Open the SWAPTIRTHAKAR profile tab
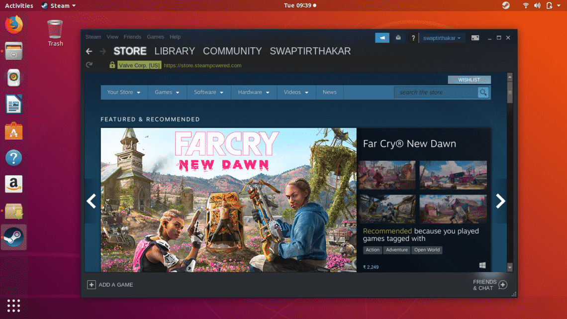 tap(310, 51)
